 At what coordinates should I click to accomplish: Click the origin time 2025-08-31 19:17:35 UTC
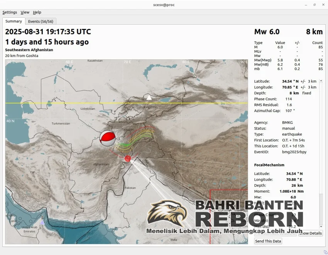tap(48, 32)
